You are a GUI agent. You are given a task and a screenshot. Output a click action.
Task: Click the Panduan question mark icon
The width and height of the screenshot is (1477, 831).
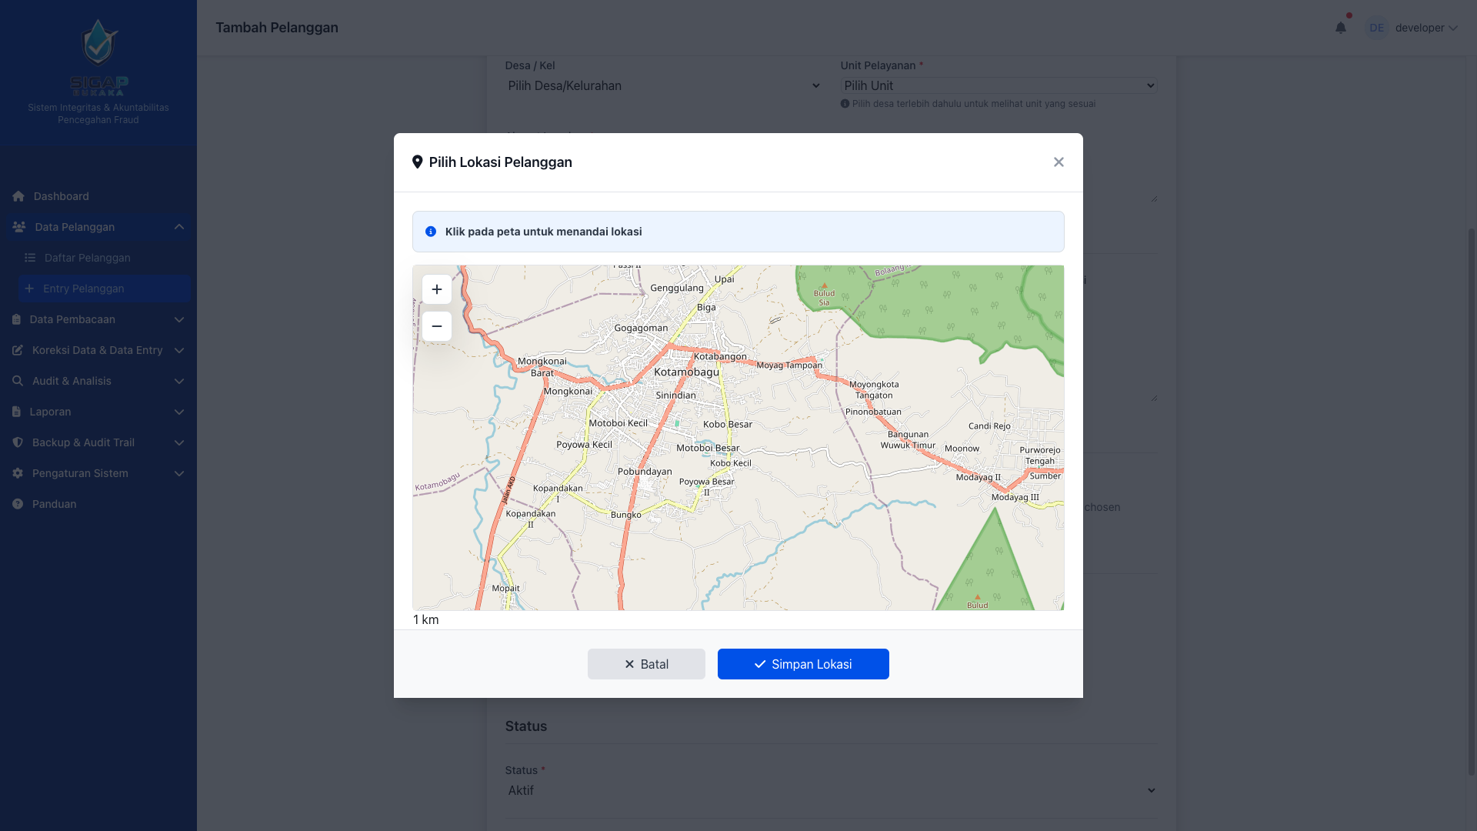[x=18, y=504]
